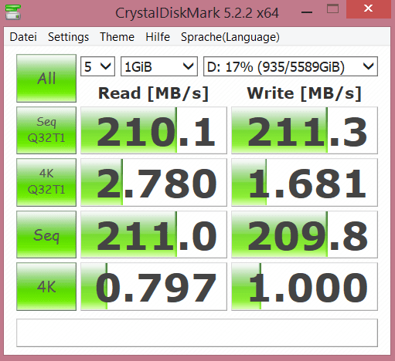Select the Seq write value 209.8
Screen dimensions: 395x361
[x=305, y=234]
